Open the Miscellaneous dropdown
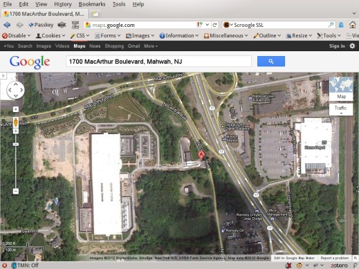This screenshot has width=359, height=269. click(226, 35)
